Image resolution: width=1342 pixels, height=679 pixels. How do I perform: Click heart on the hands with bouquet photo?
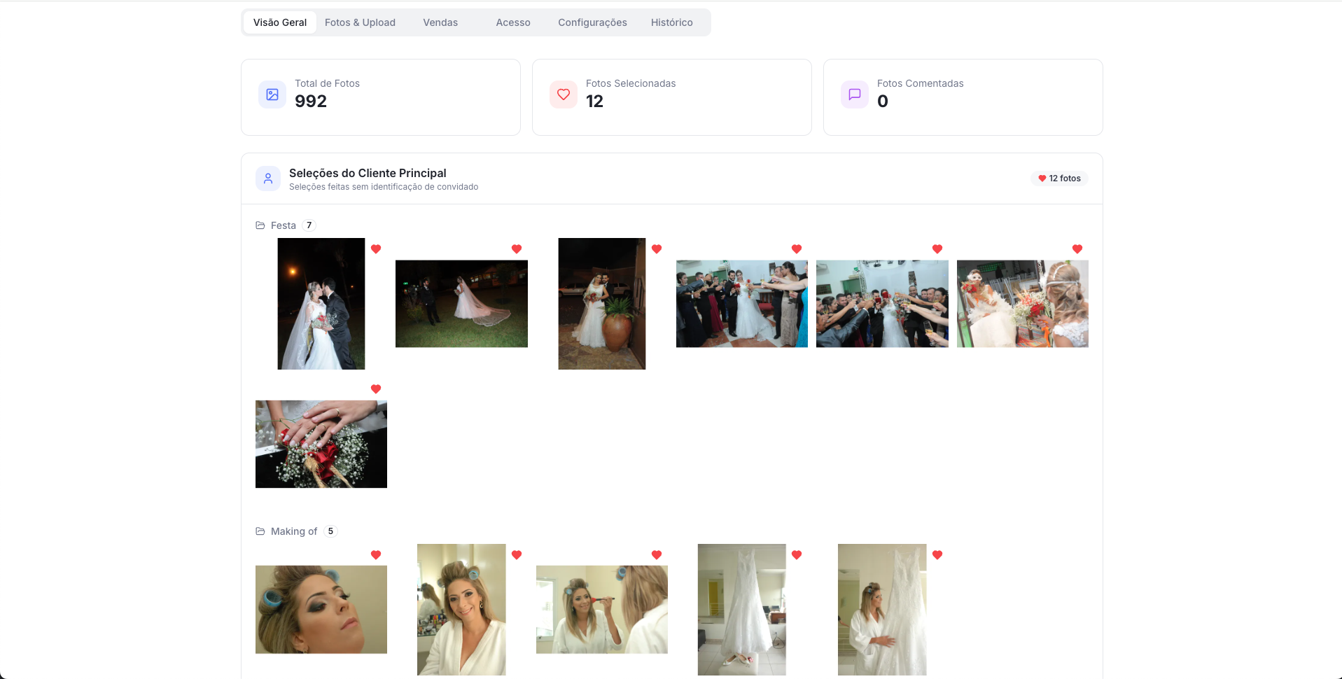pos(376,389)
